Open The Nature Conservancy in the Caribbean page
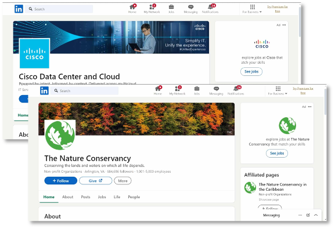The width and height of the screenshot is (335, 229). [x=283, y=187]
